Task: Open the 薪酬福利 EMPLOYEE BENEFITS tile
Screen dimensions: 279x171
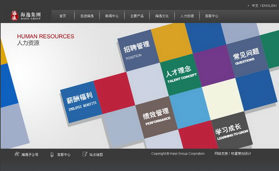Action: pos(81,102)
